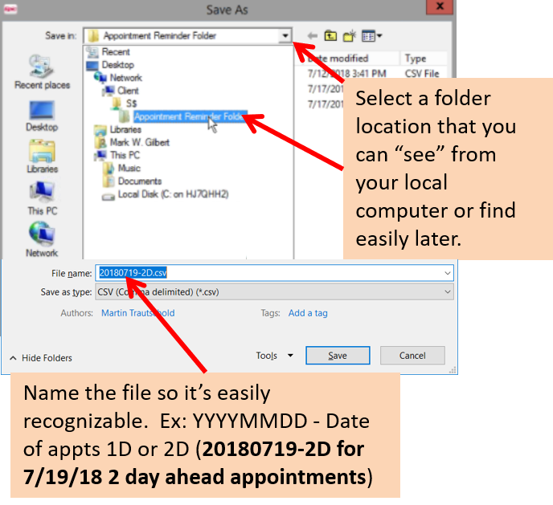Go up one level folder icon
The image size is (553, 505).
pos(330,36)
